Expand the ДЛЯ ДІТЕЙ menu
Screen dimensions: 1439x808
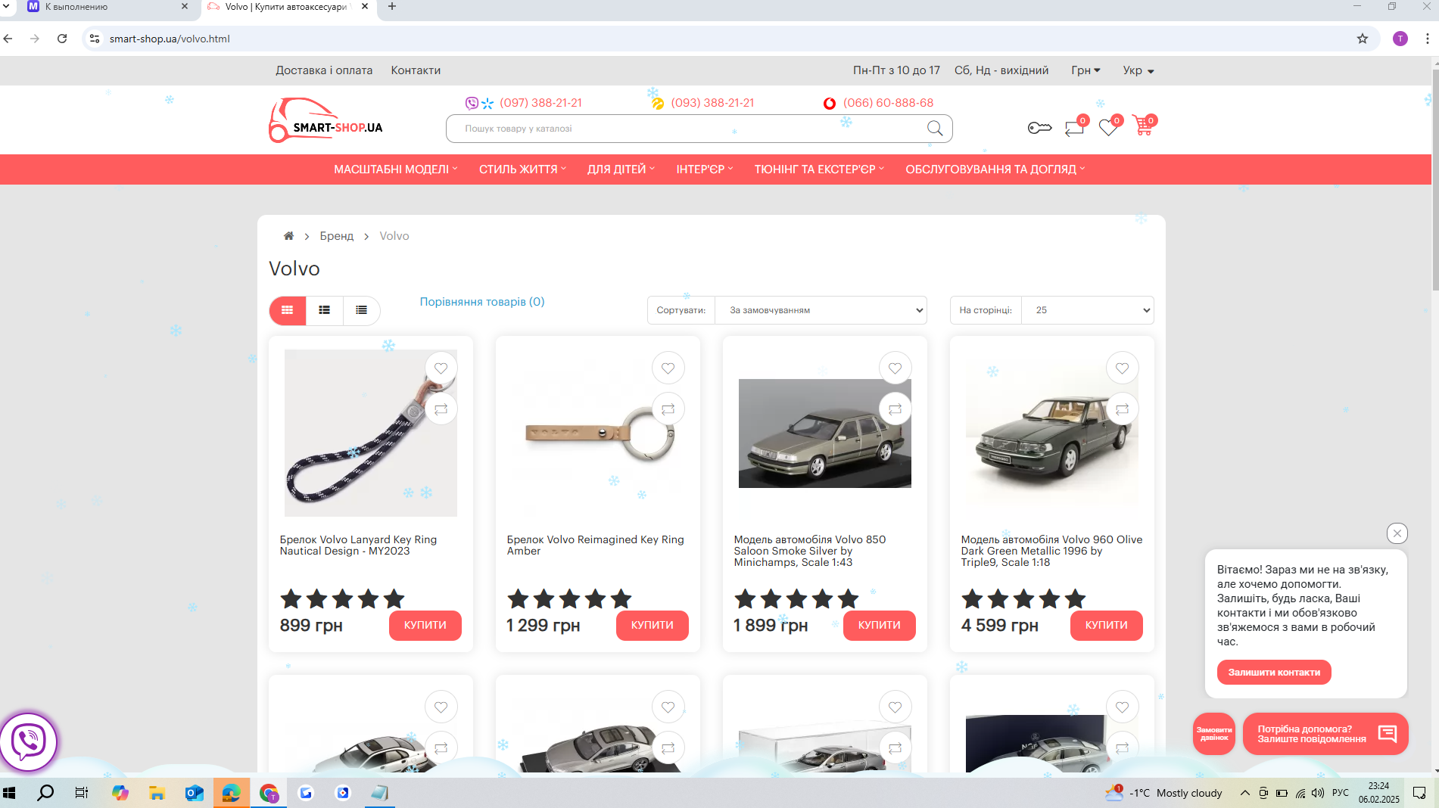tap(621, 169)
